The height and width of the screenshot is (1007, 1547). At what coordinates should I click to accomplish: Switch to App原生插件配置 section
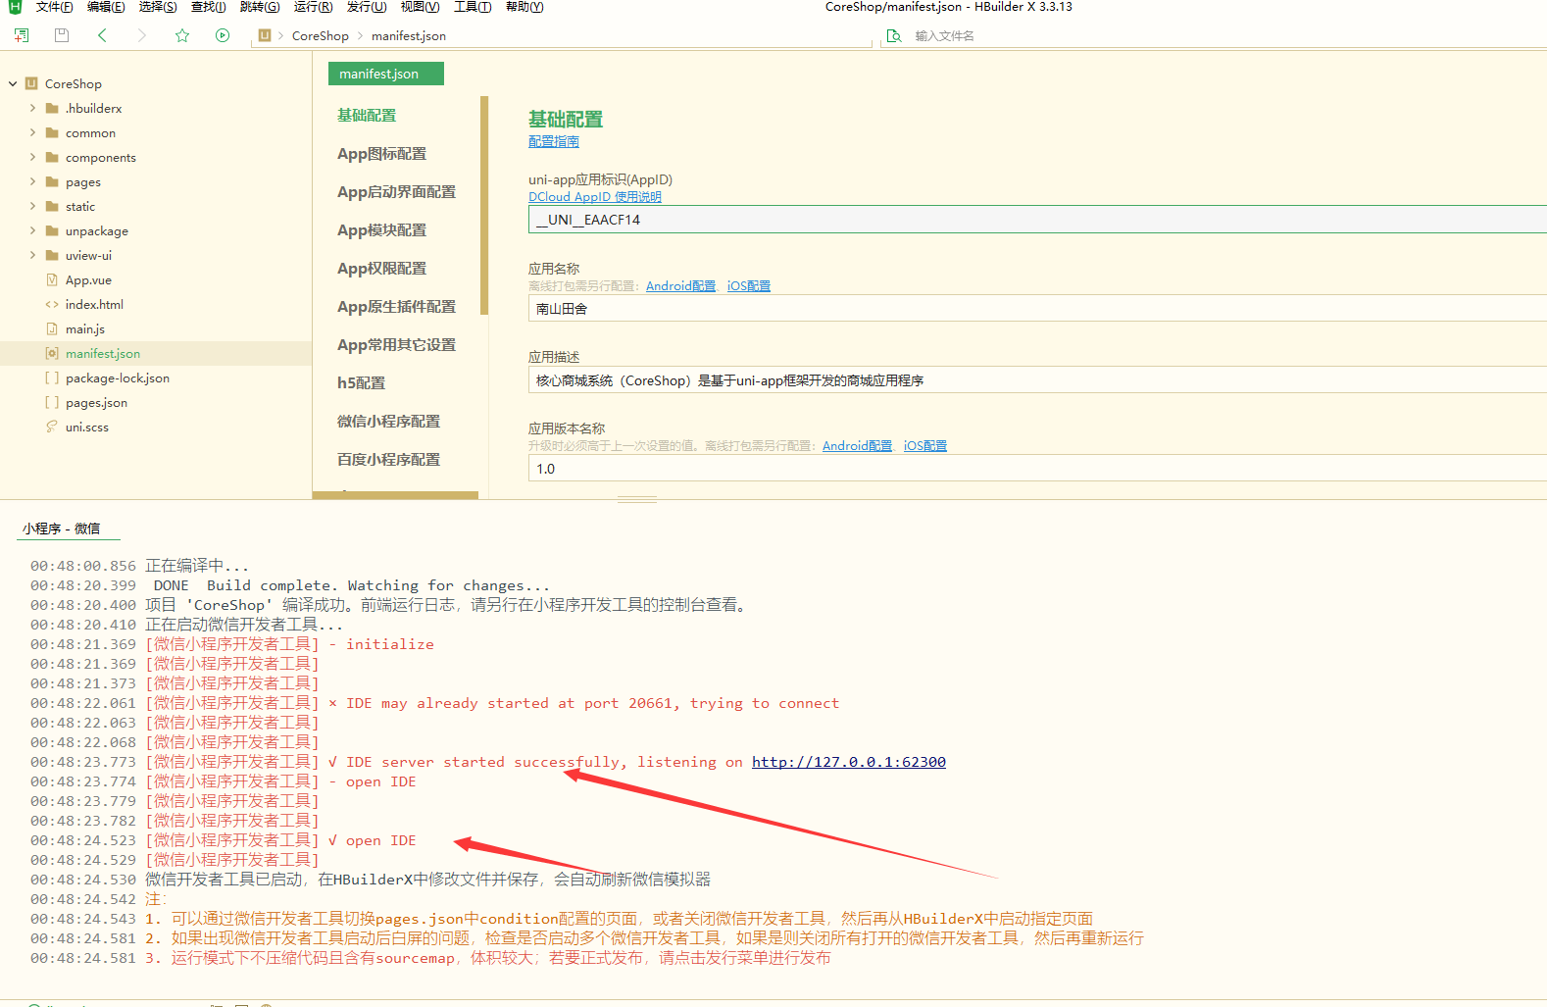[x=396, y=307]
